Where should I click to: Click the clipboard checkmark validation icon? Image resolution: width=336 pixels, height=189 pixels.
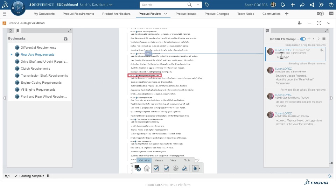(x=156, y=168)
